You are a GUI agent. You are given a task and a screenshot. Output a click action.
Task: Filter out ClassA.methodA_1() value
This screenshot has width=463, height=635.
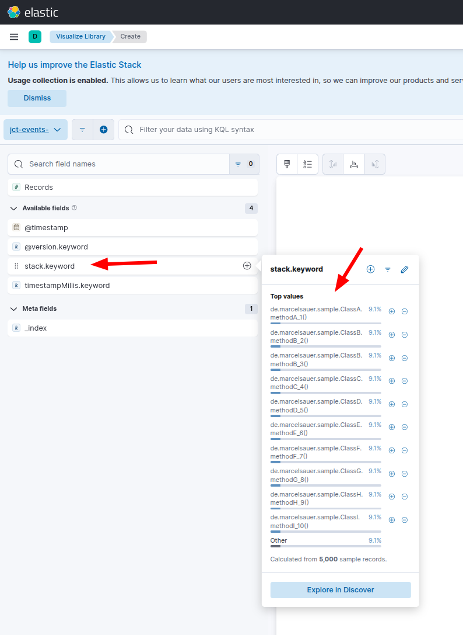[x=405, y=311]
